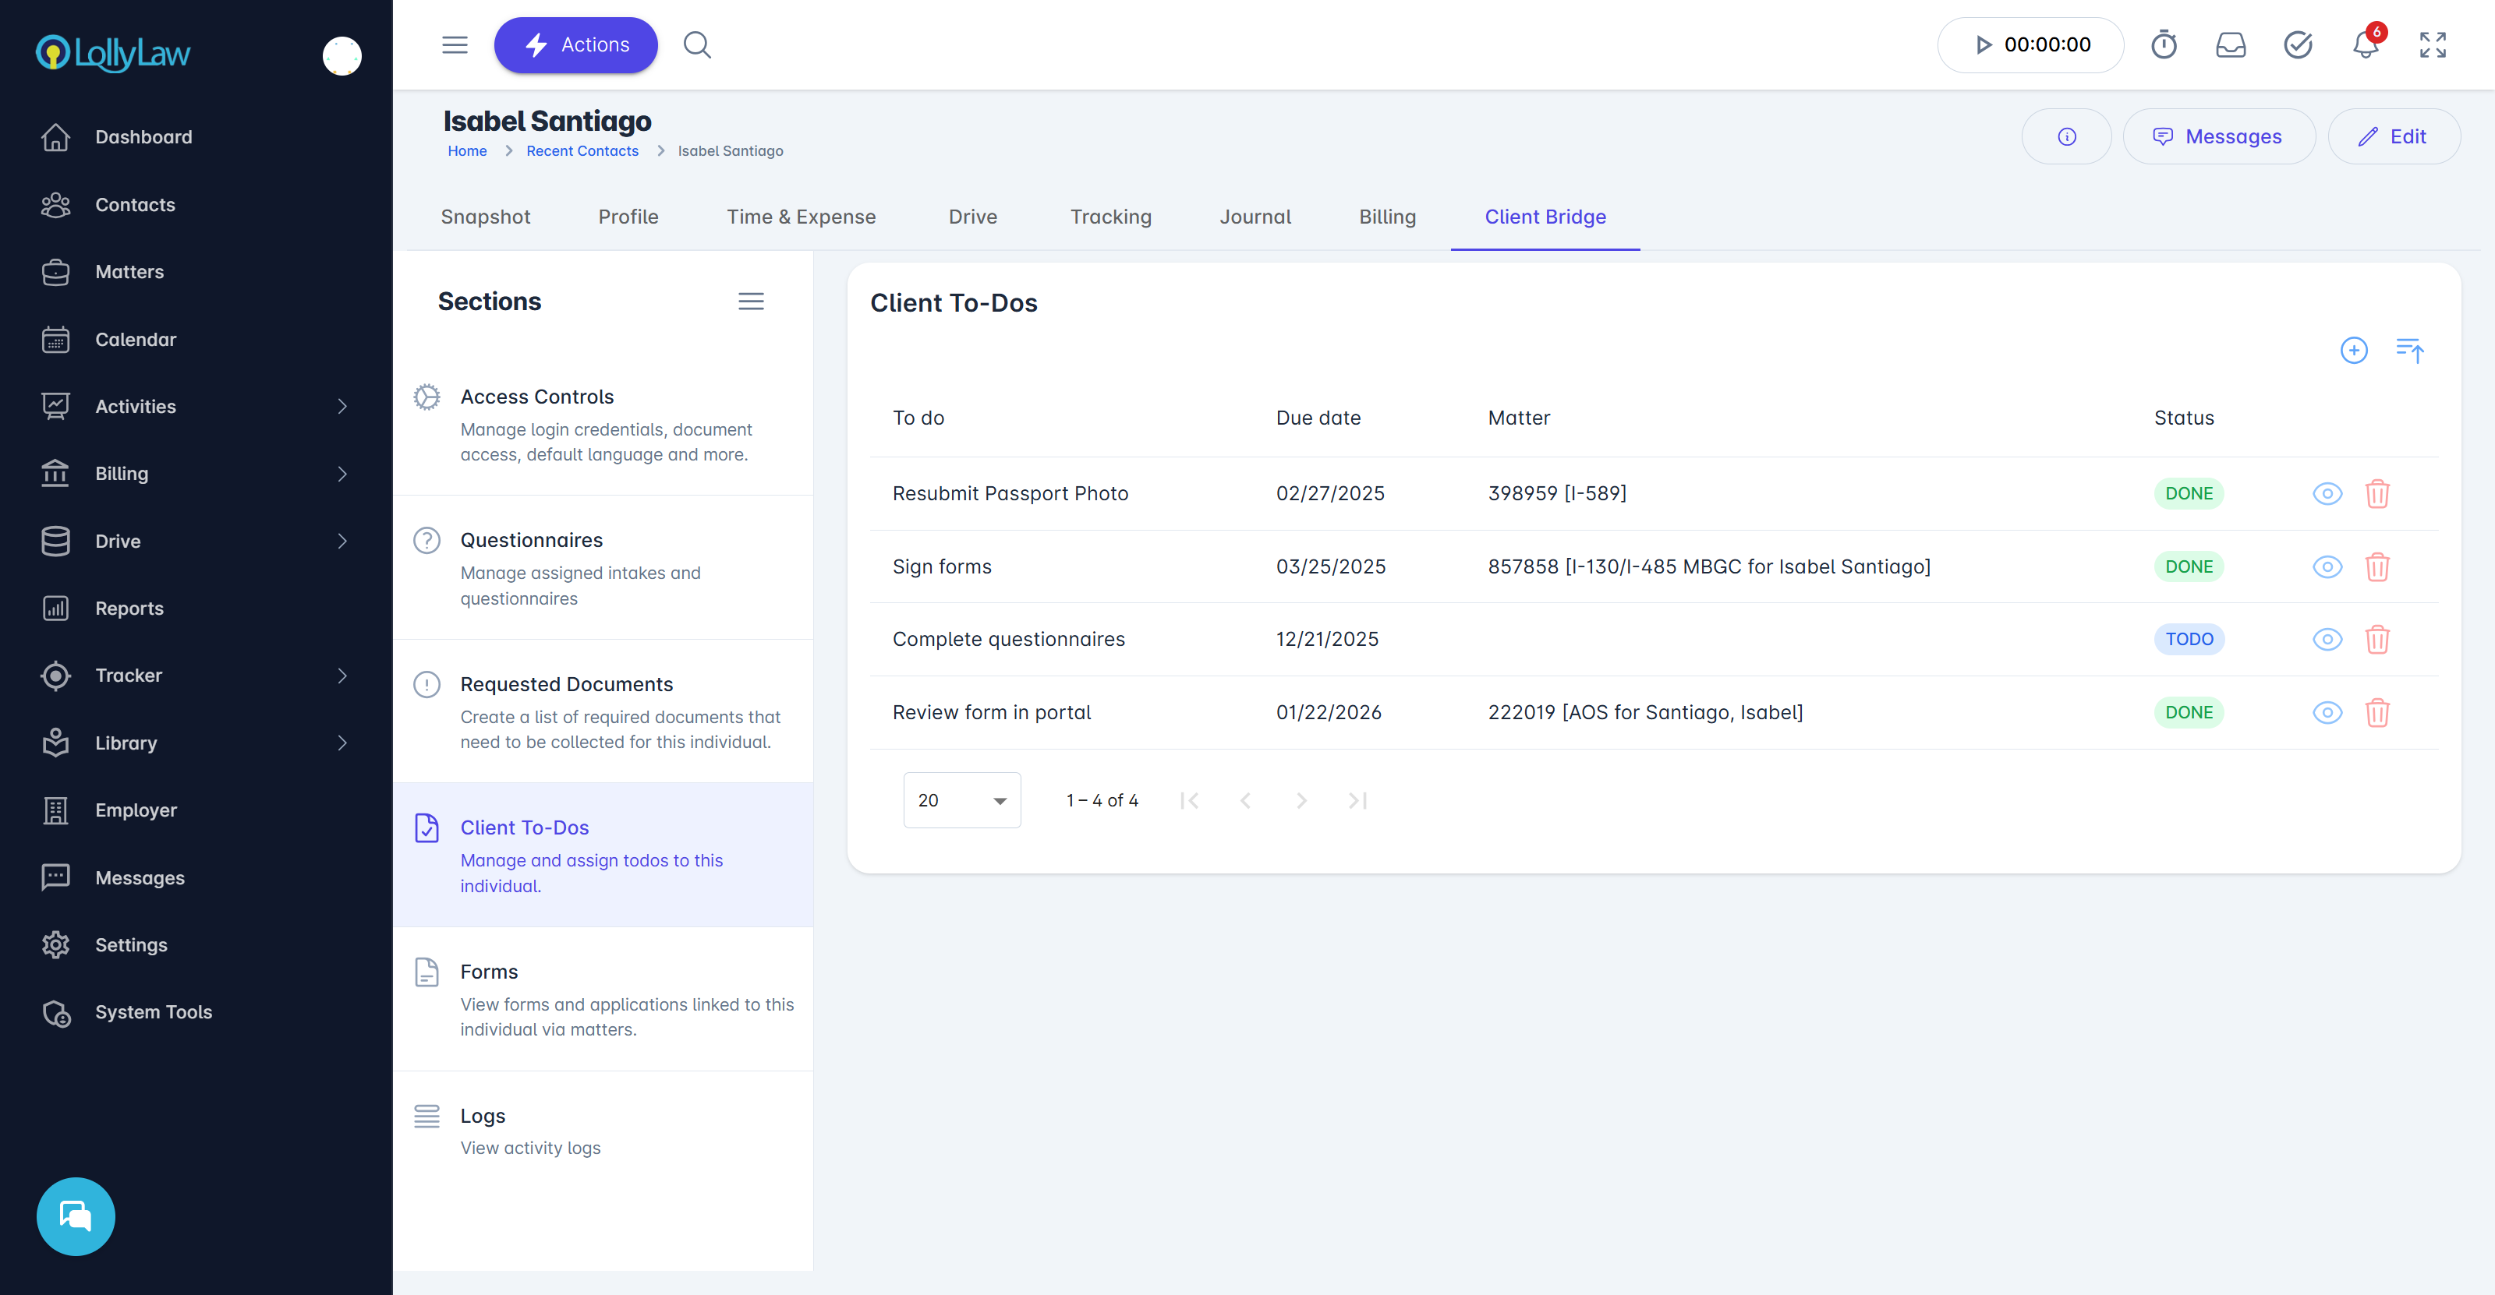The image size is (2495, 1295).
Task: Go to Recent Contacts breadcrumb link
Action: pos(582,151)
